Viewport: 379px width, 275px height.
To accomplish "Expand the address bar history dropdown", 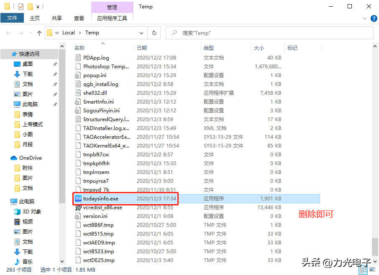I will pos(141,33).
